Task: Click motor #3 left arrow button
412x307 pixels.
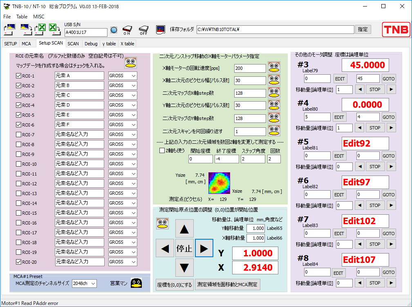Action: click(360, 89)
